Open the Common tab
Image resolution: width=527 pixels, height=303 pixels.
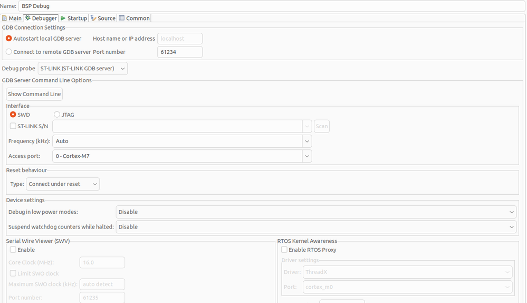[134, 18]
